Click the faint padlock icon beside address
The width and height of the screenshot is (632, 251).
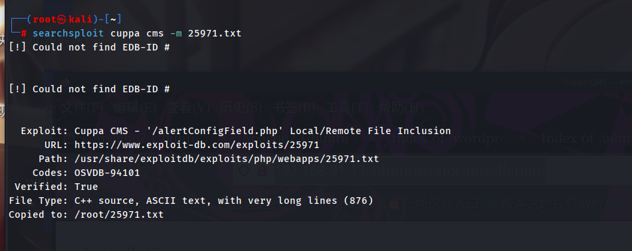coord(263,171)
